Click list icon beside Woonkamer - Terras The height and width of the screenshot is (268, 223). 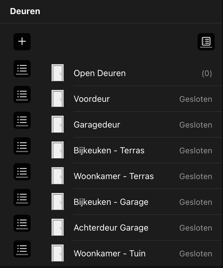(22, 172)
